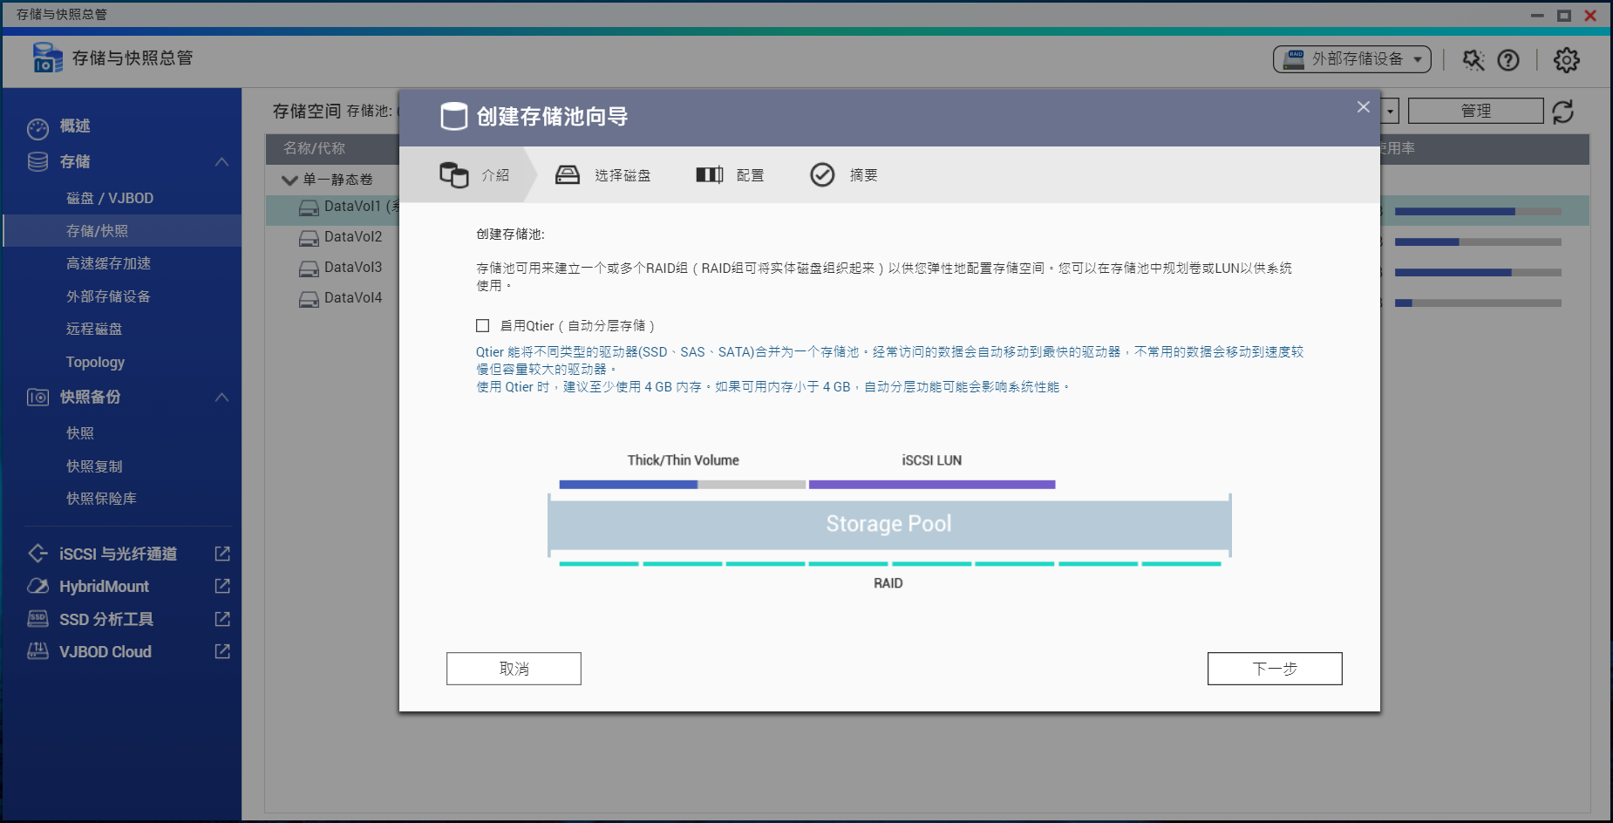
Task: Click the 概述 gauge icon
Action: point(38,128)
